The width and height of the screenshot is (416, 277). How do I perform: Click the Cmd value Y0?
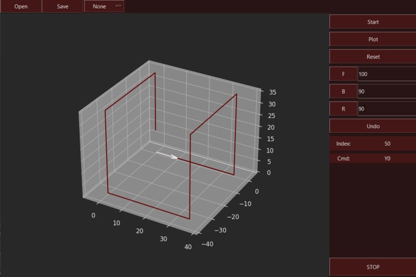pos(387,158)
